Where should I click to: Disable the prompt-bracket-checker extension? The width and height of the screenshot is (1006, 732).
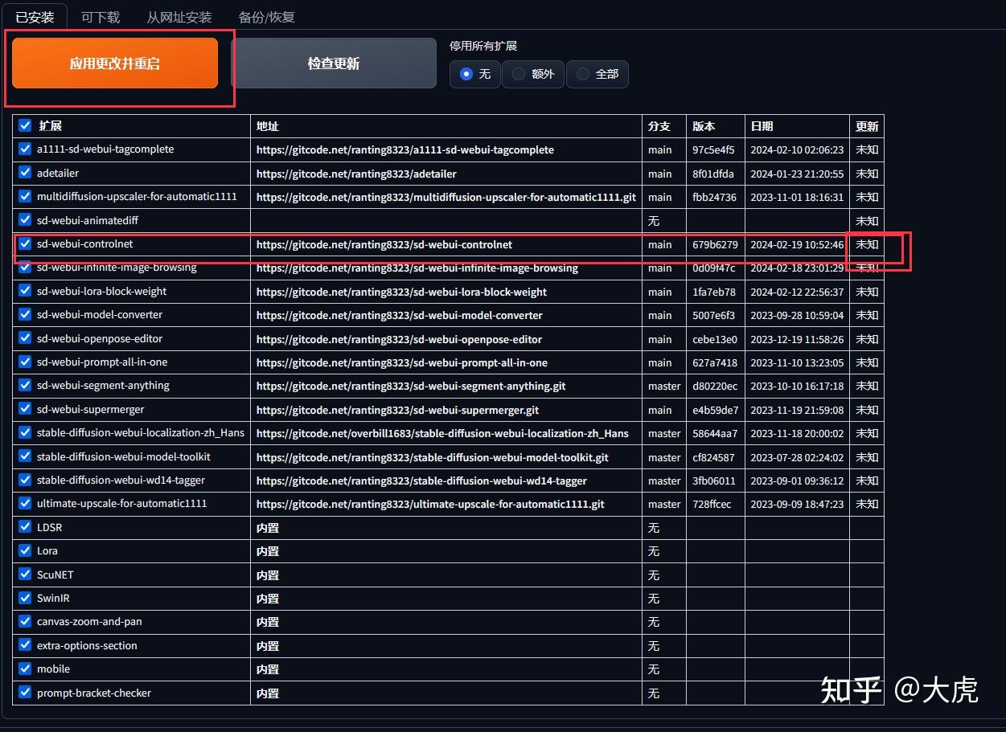point(24,693)
